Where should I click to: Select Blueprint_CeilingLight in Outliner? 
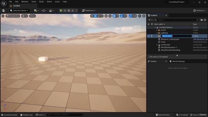point(170,39)
